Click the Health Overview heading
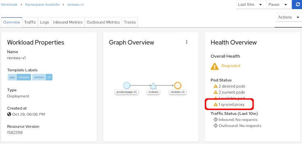Screen dimensions: 302x144 pyautogui.click(x=234, y=42)
